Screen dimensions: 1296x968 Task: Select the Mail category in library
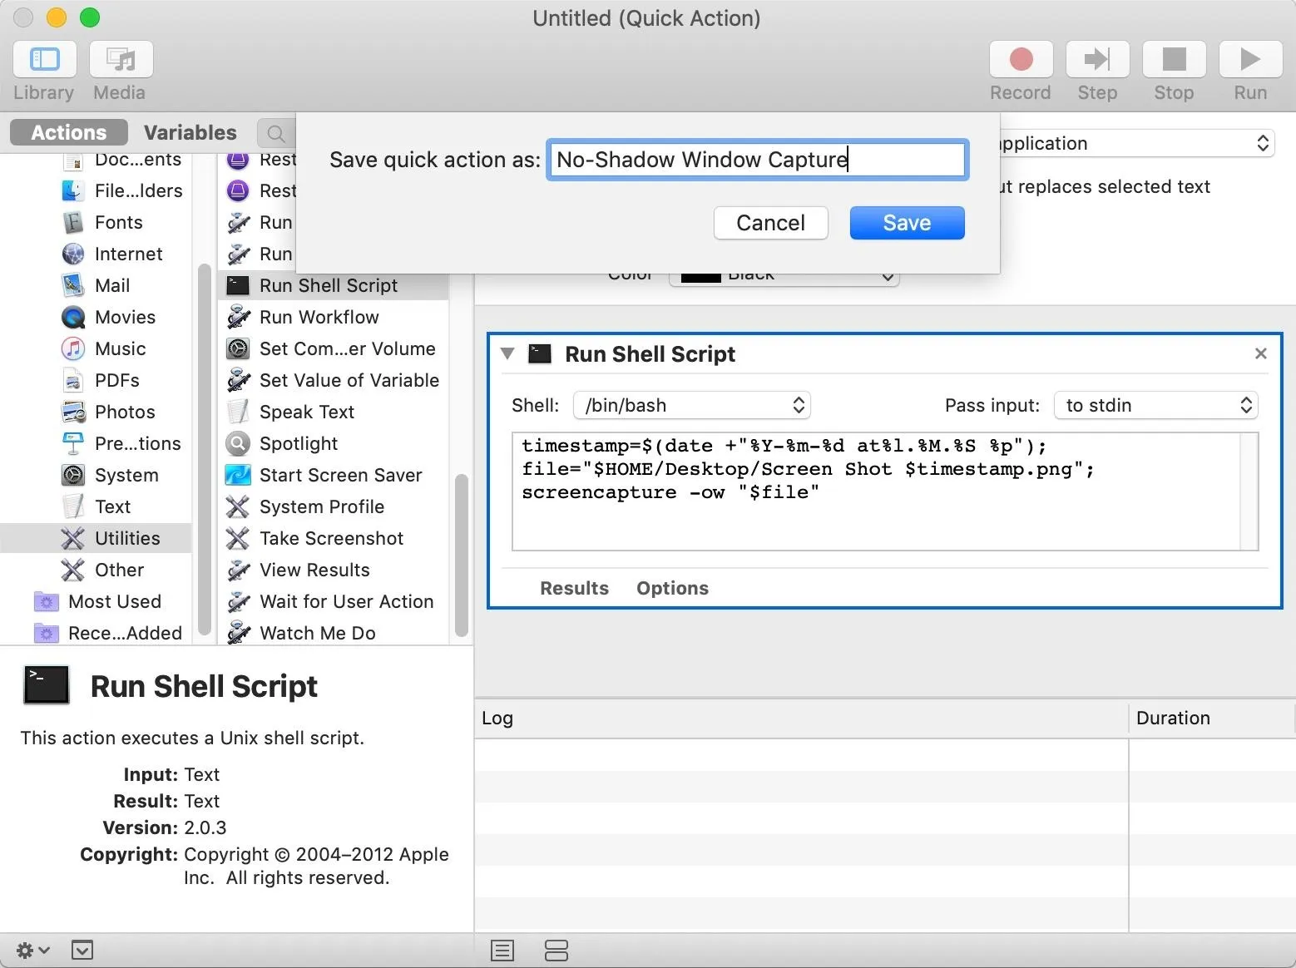[x=96, y=285]
